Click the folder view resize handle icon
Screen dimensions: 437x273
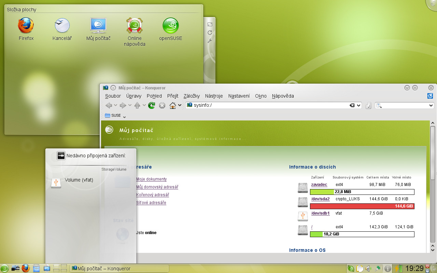click(210, 24)
